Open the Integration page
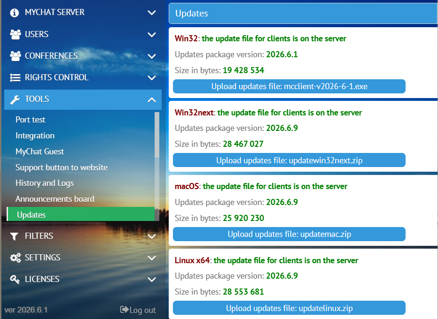Image resolution: width=438 pixels, height=319 pixels. coord(35,136)
